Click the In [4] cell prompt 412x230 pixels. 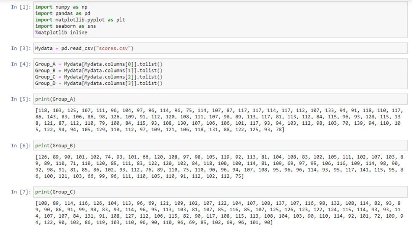[20, 64]
